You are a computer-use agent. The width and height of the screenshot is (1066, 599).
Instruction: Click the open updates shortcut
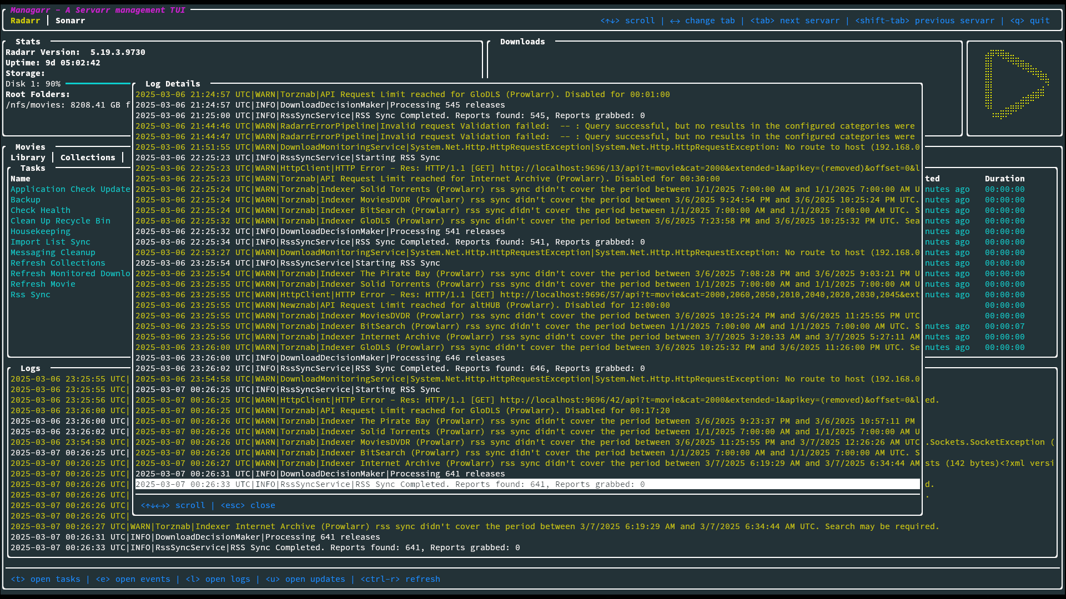[305, 579]
